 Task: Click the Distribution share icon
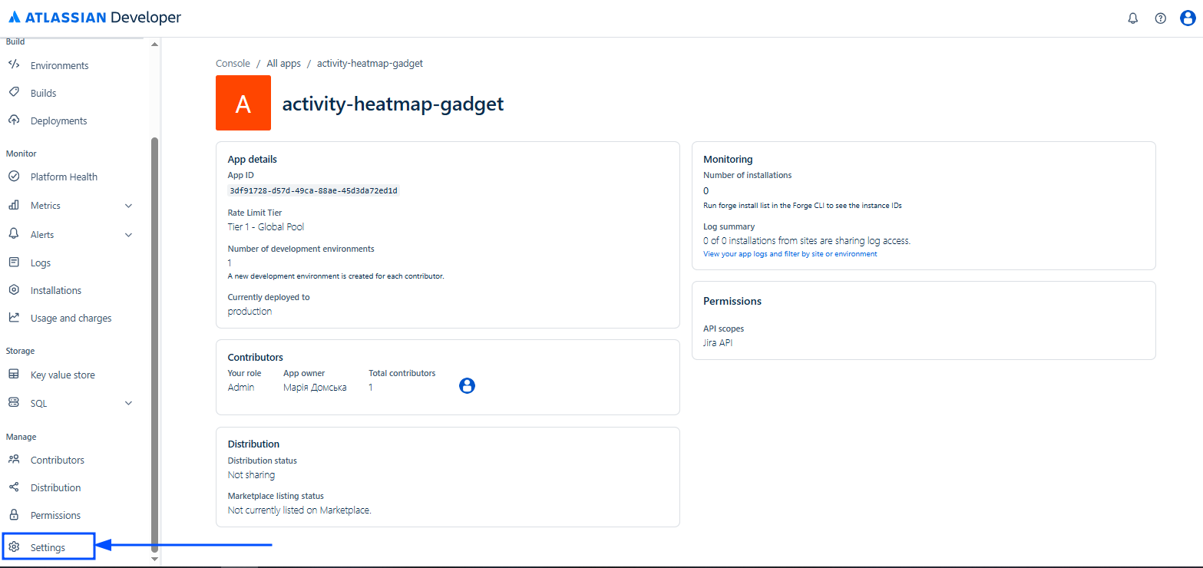pyautogui.click(x=14, y=487)
